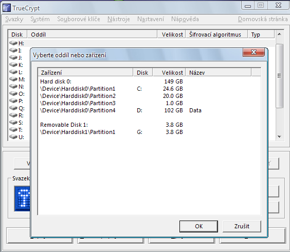The height and width of the screenshot is (252, 290).
Task: Open the Souborové klíče menu
Action: (79, 19)
